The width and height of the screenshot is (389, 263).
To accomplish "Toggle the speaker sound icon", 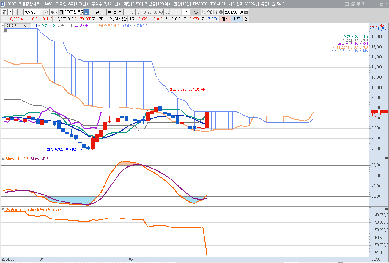I will (52, 12).
